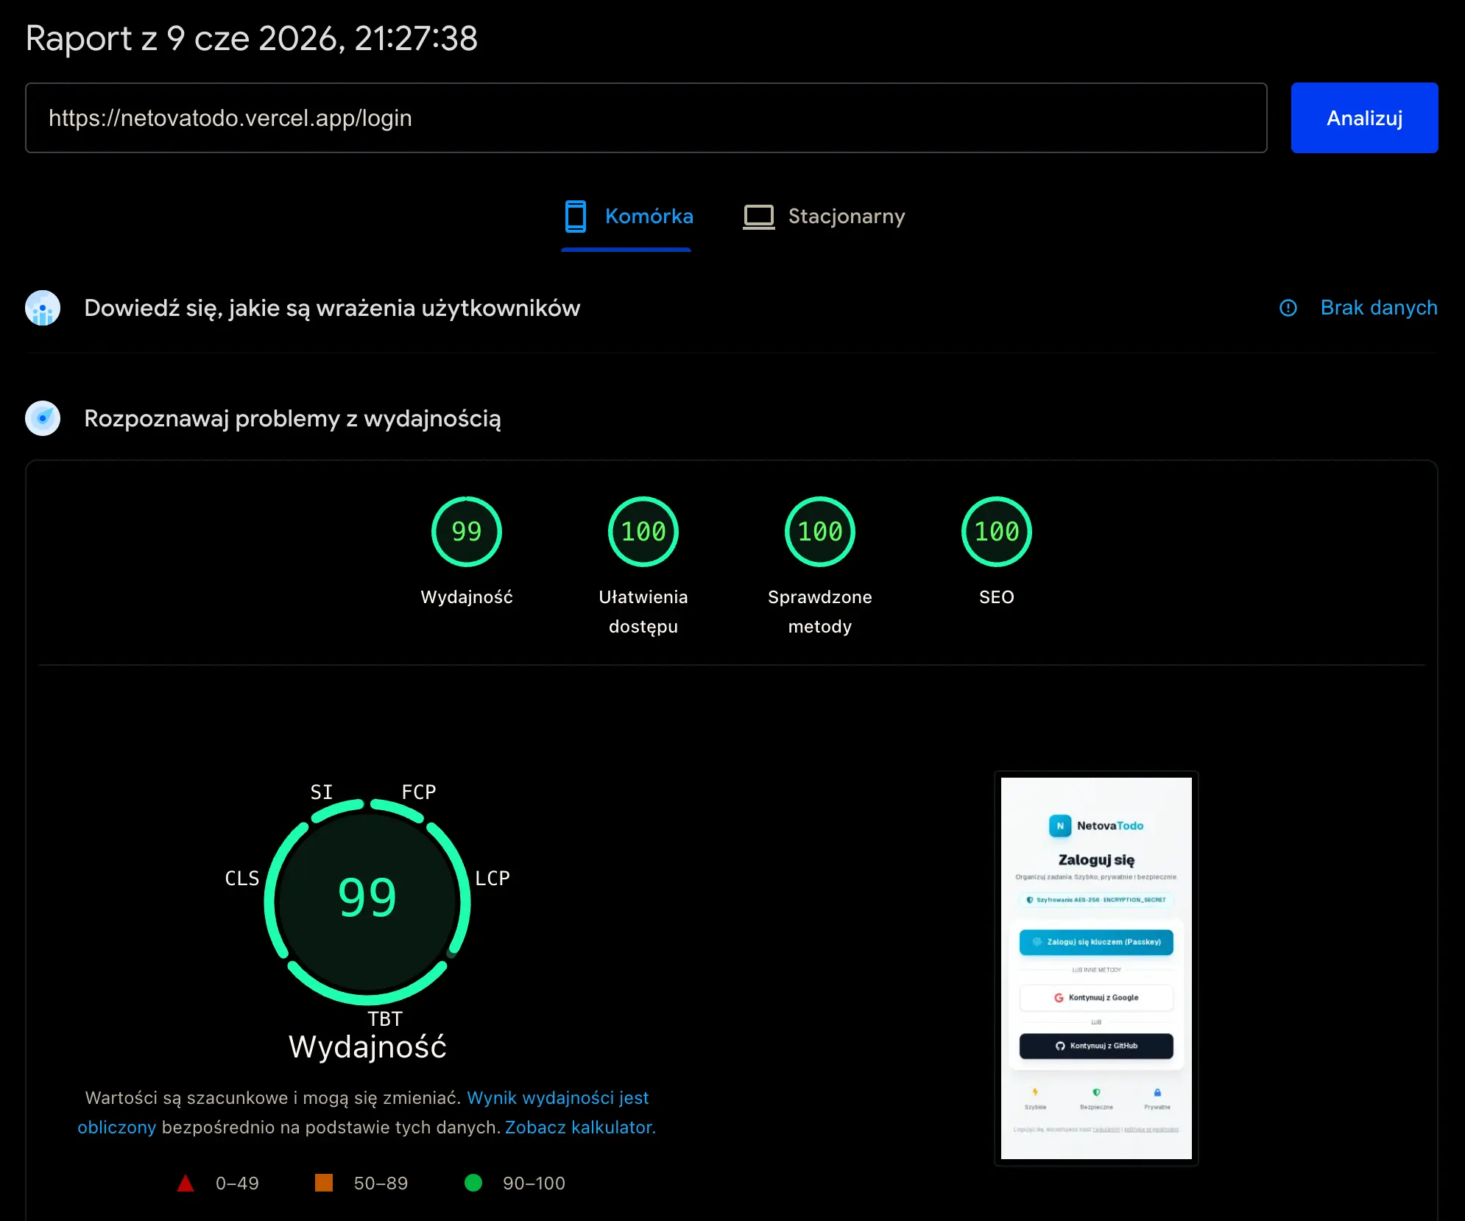Click the info icon beside Brak danych
This screenshot has height=1221, width=1465.
(x=1288, y=308)
